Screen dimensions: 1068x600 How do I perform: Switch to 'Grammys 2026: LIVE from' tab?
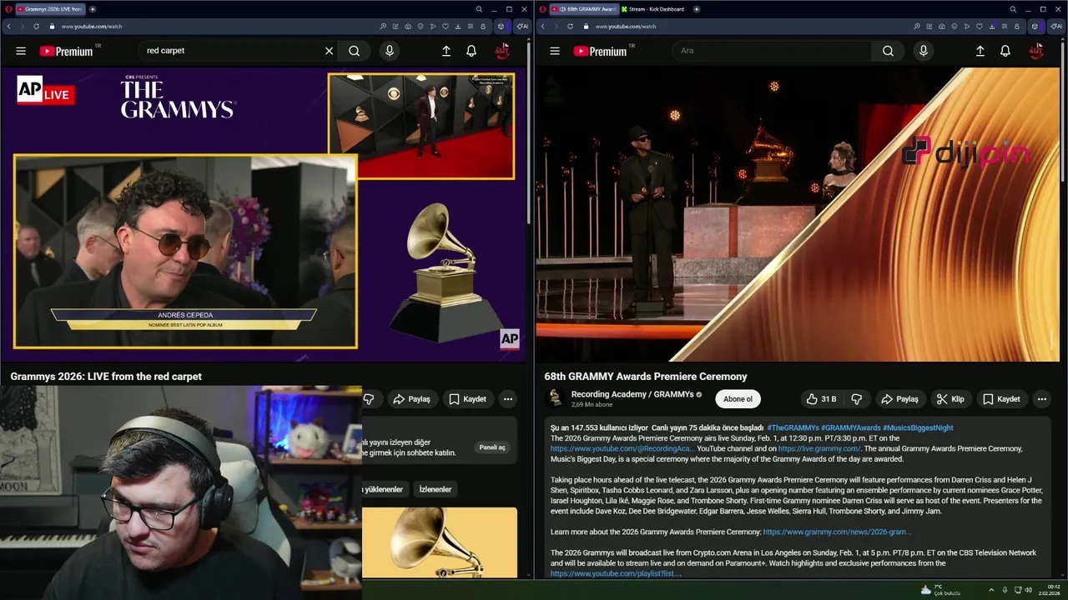[x=50, y=9]
